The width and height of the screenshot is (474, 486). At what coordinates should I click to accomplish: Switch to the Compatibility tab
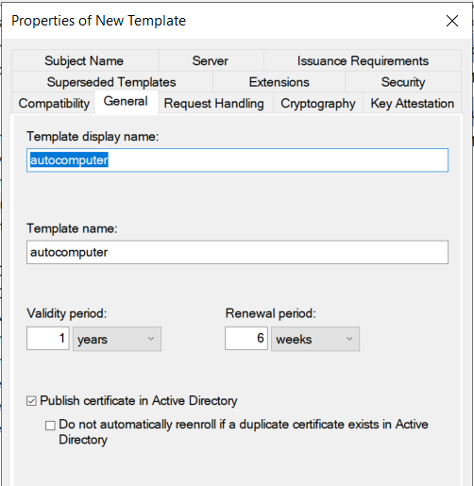(54, 103)
